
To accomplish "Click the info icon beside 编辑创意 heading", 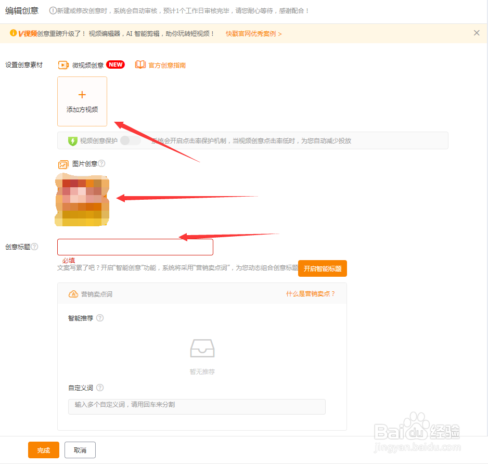I will tap(53, 10).
